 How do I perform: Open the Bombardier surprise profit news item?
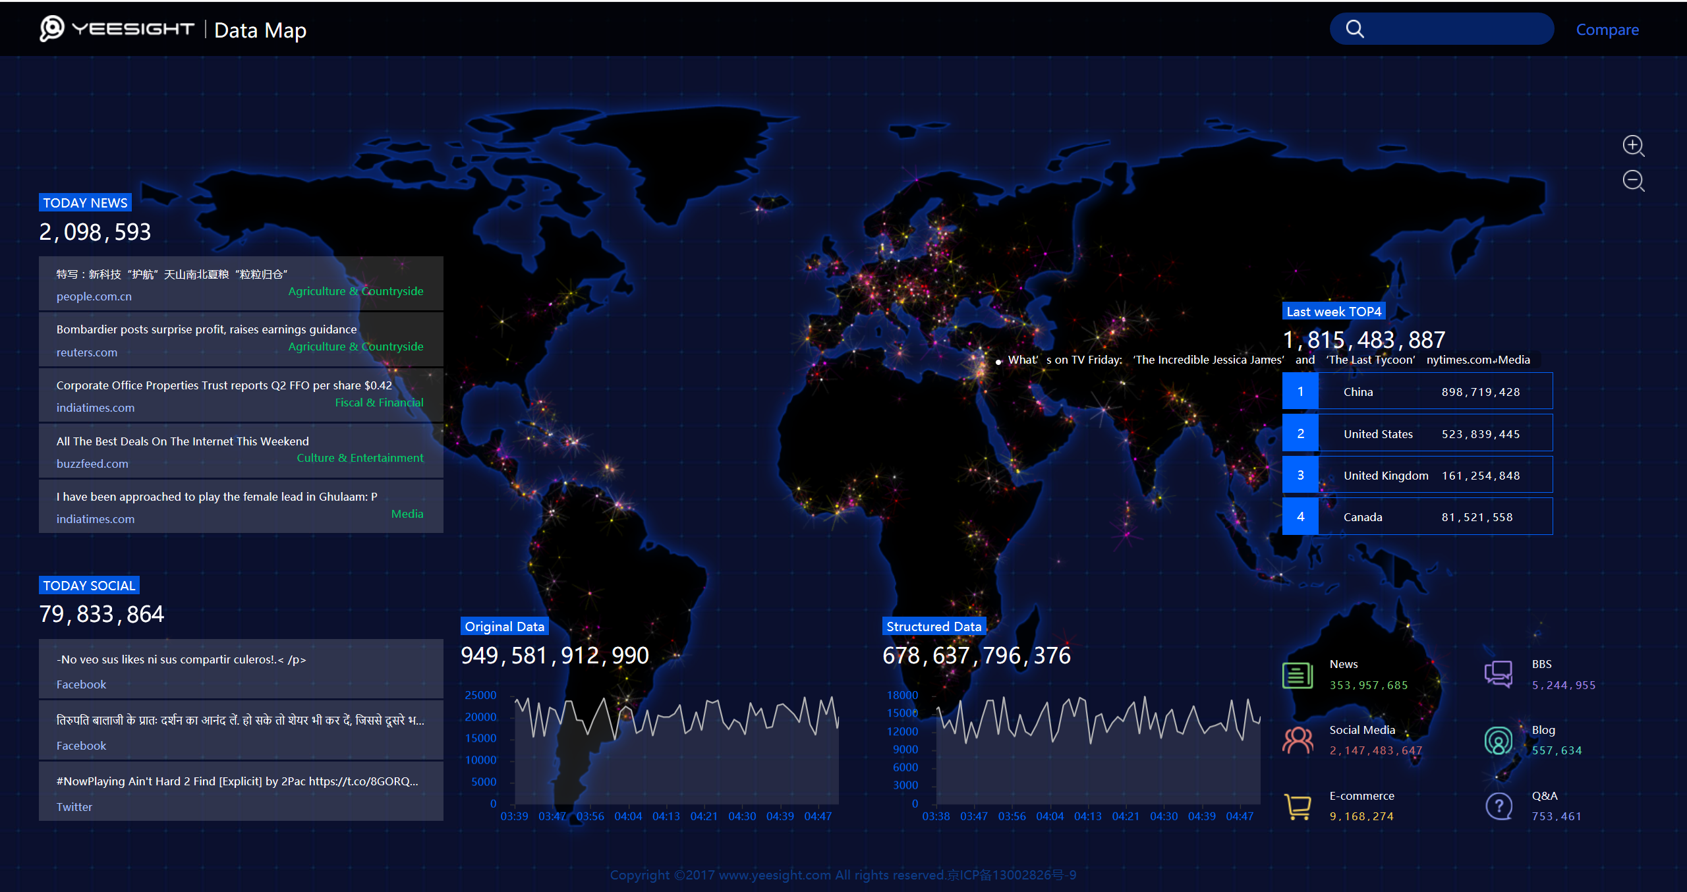[206, 329]
